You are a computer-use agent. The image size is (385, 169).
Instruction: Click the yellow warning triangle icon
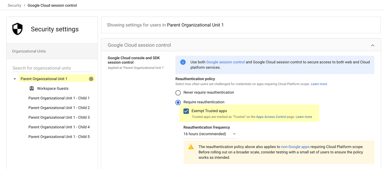point(191,147)
